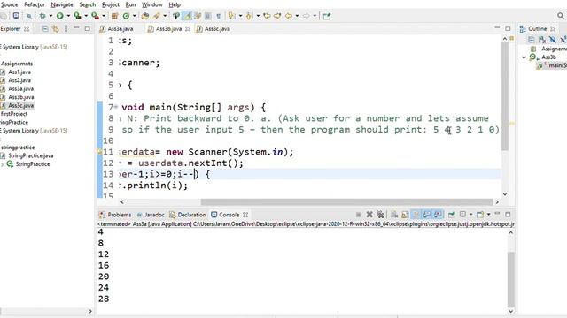Toggle Show Whitespace Characters icon
This screenshot has width=567, height=318.
tap(219, 16)
